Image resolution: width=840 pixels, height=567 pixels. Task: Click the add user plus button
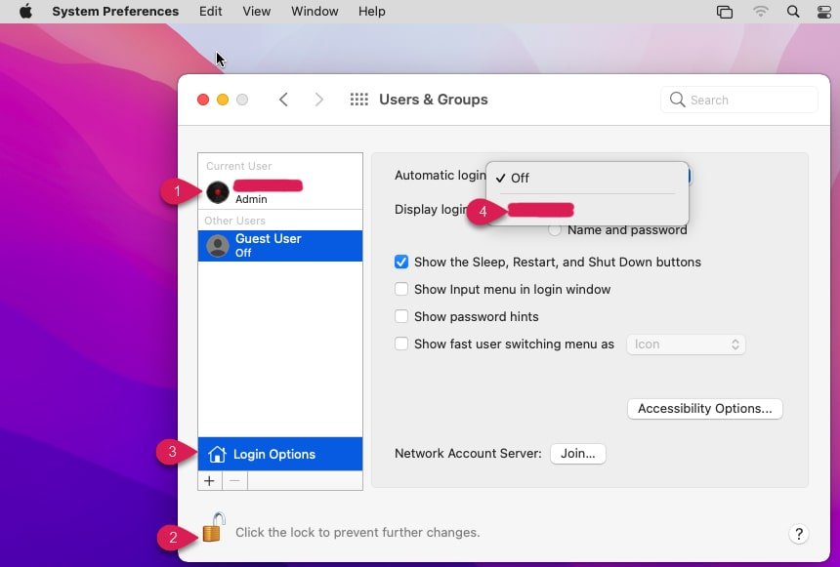209,480
